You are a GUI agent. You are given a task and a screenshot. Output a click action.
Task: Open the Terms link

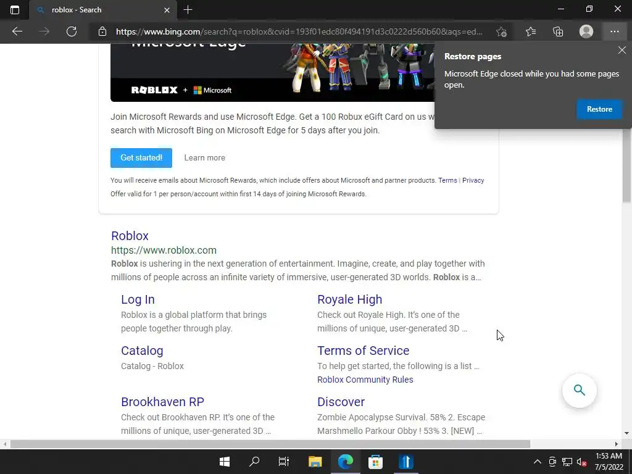(447, 180)
